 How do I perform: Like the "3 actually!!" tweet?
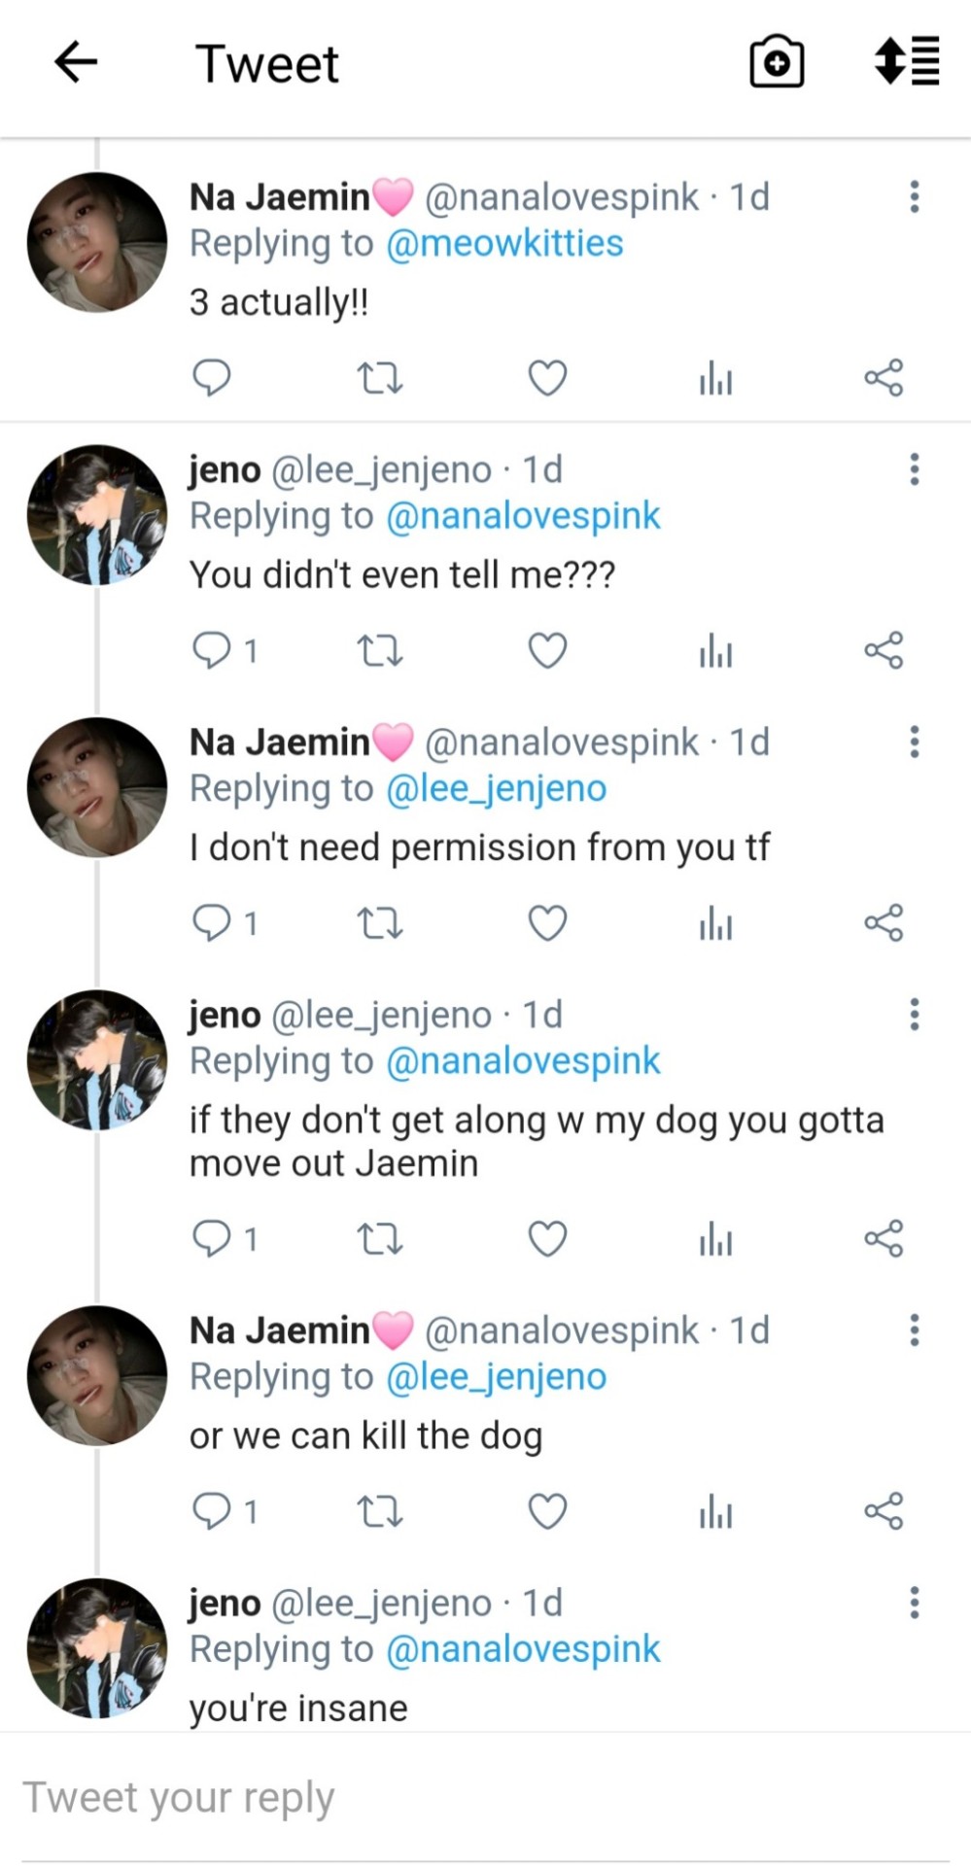pos(547,377)
